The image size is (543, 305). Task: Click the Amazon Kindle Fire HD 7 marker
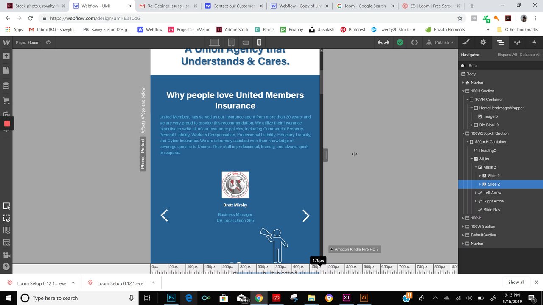pos(355,249)
